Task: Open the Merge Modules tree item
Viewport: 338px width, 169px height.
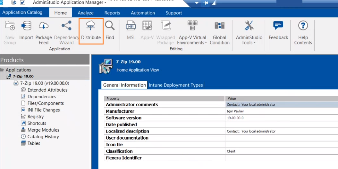Action: 43,130
